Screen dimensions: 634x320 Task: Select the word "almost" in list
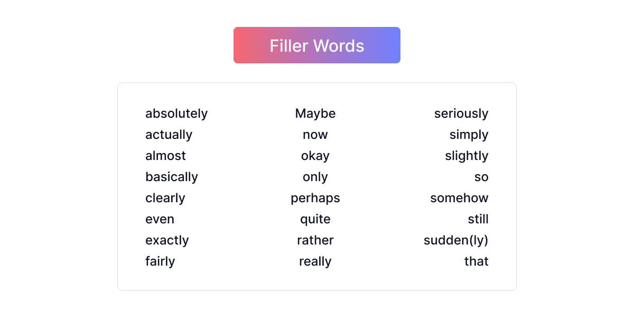click(165, 156)
